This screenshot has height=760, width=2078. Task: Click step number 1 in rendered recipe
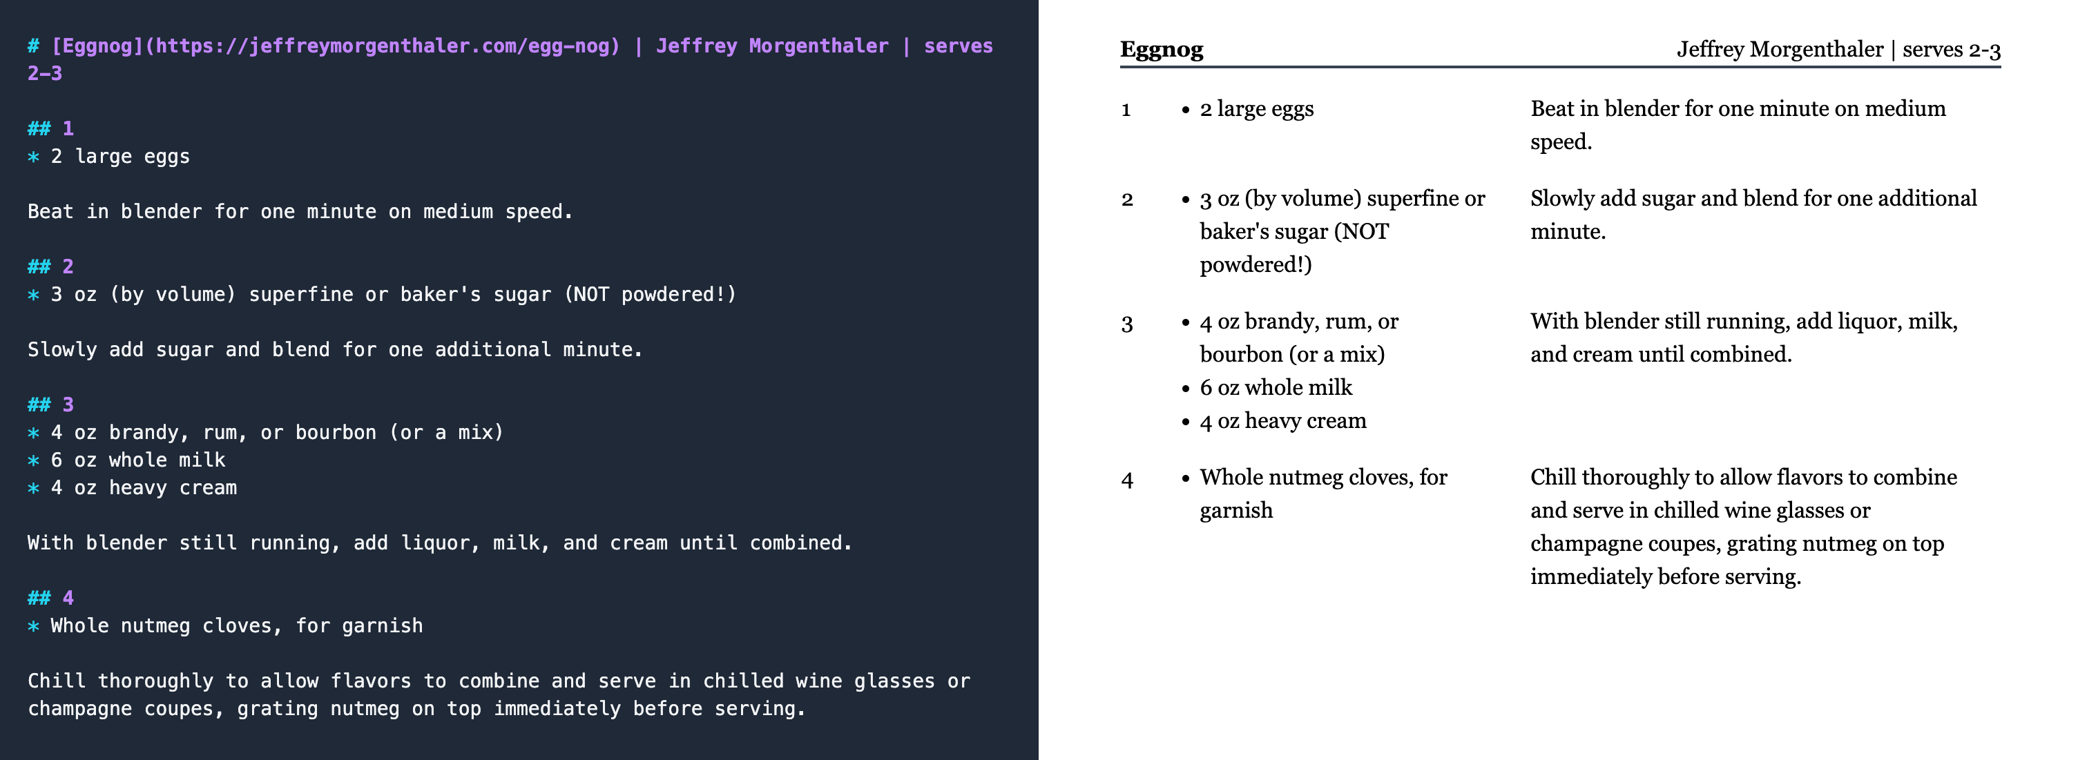coord(1126,110)
